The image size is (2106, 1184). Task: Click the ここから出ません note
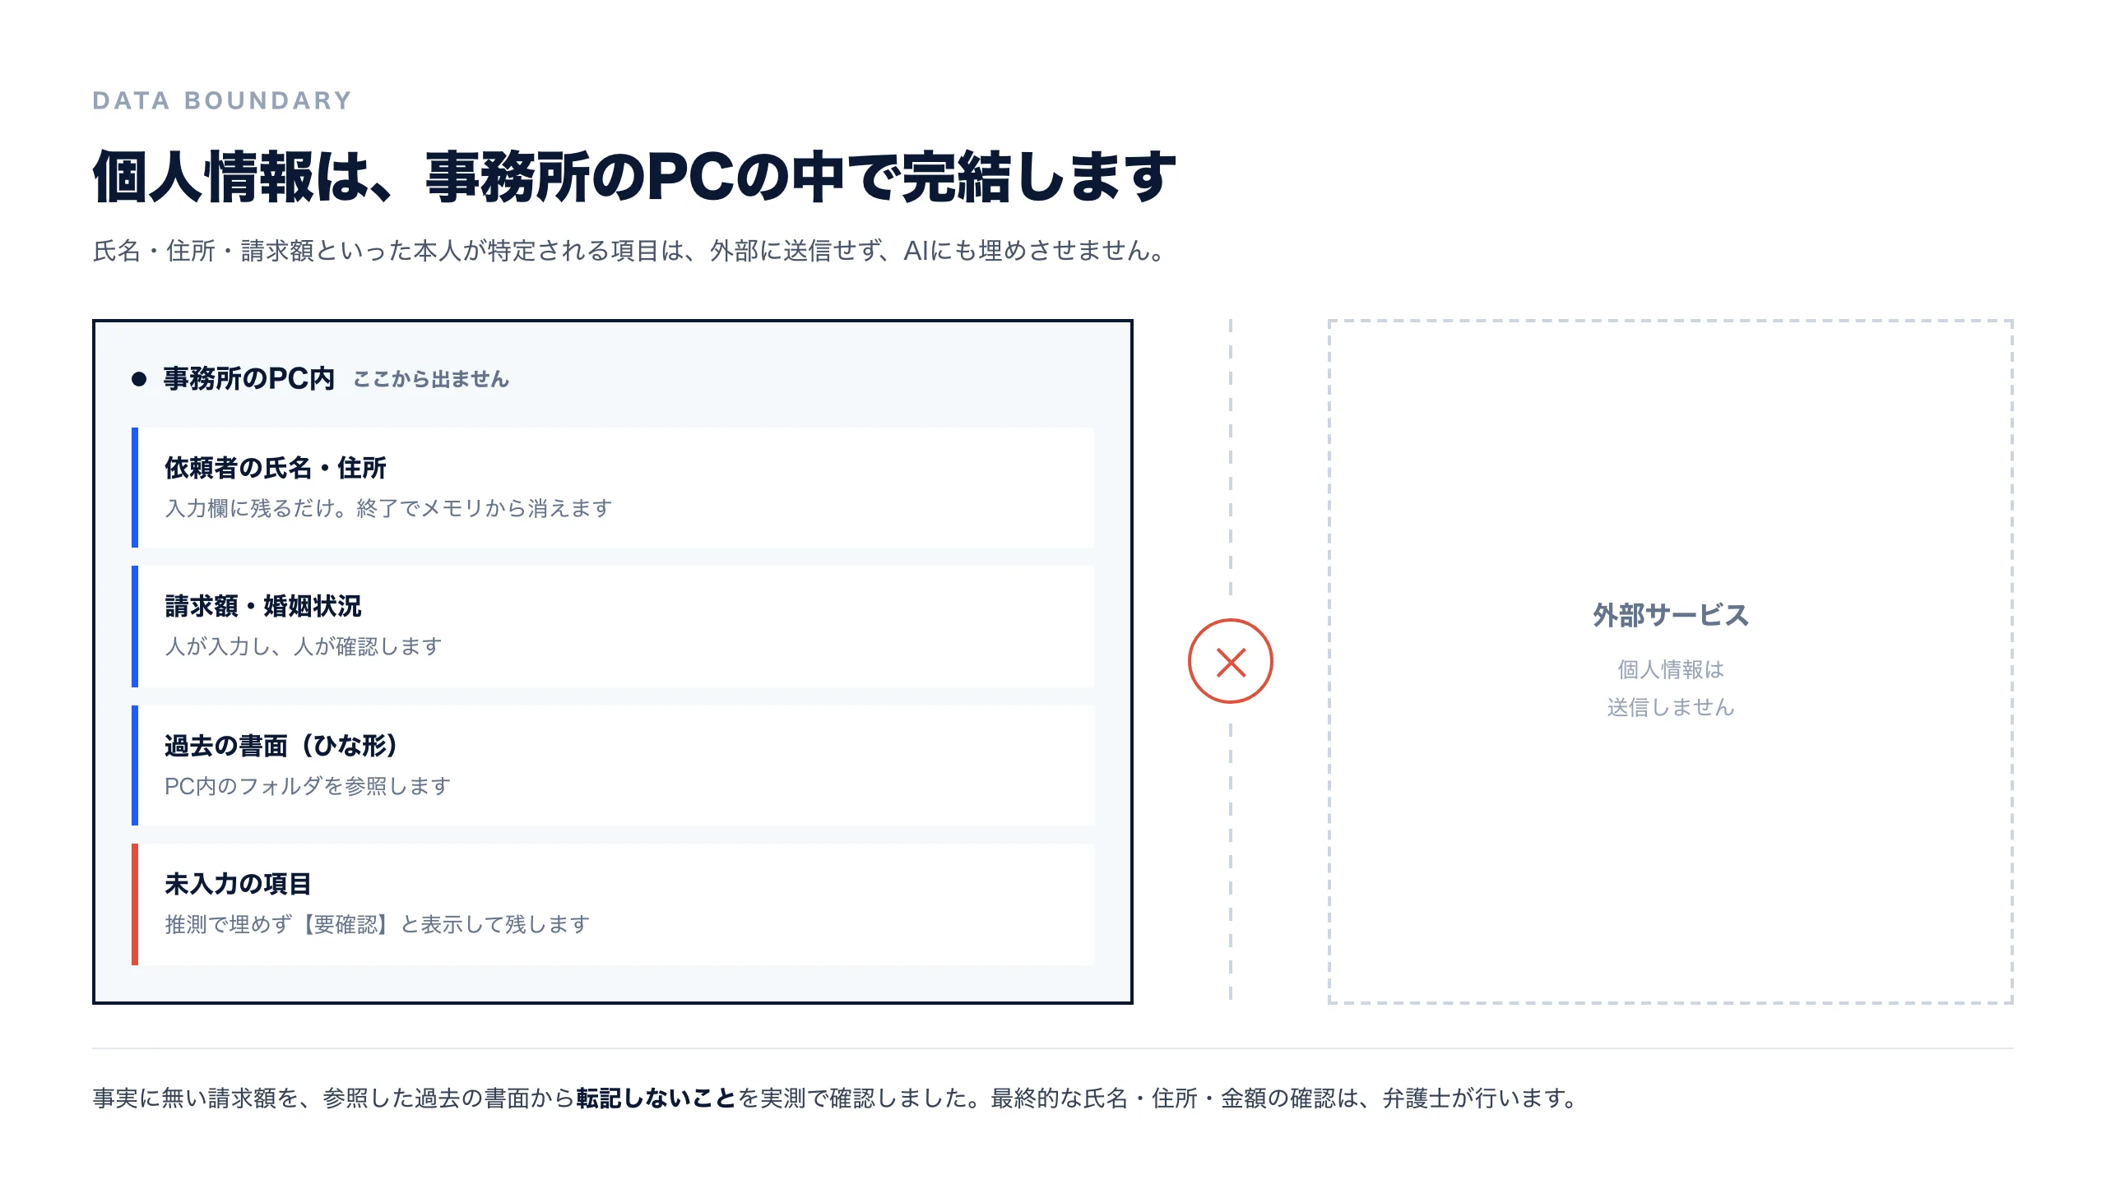tap(431, 379)
